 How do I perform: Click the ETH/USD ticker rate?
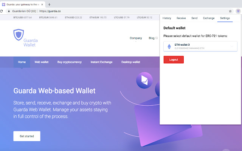73,18
